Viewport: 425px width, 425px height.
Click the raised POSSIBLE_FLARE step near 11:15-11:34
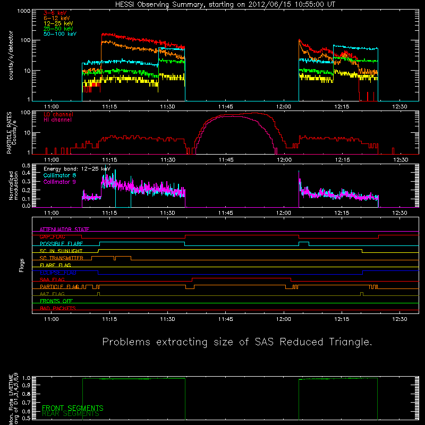(x=142, y=242)
